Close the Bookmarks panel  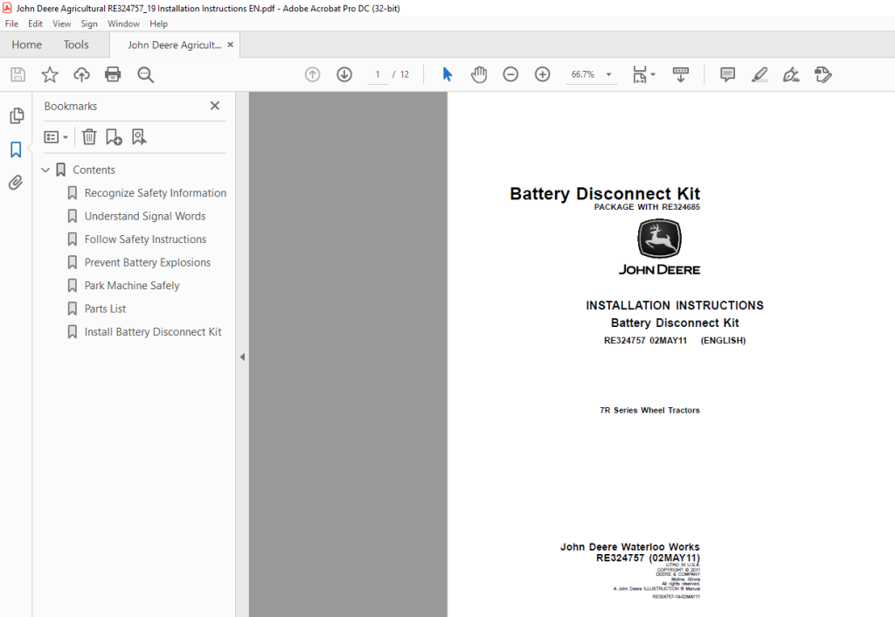tap(215, 106)
